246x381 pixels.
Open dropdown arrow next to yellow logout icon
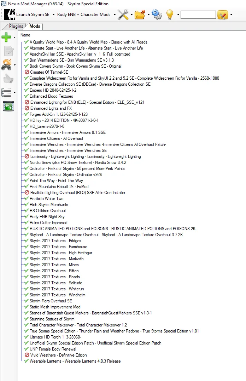pos(231,15)
